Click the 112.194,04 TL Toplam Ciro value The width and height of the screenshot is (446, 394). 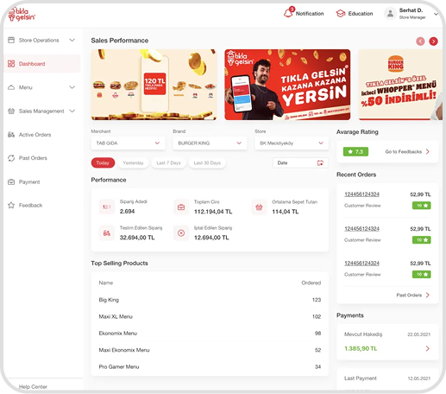(213, 212)
